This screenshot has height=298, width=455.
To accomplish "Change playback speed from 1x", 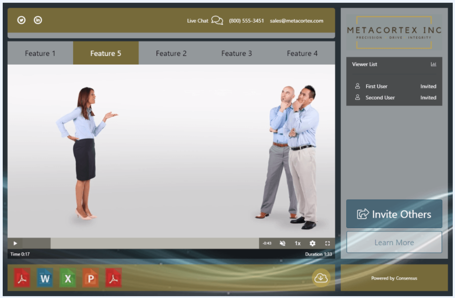I will click(x=297, y=243).
